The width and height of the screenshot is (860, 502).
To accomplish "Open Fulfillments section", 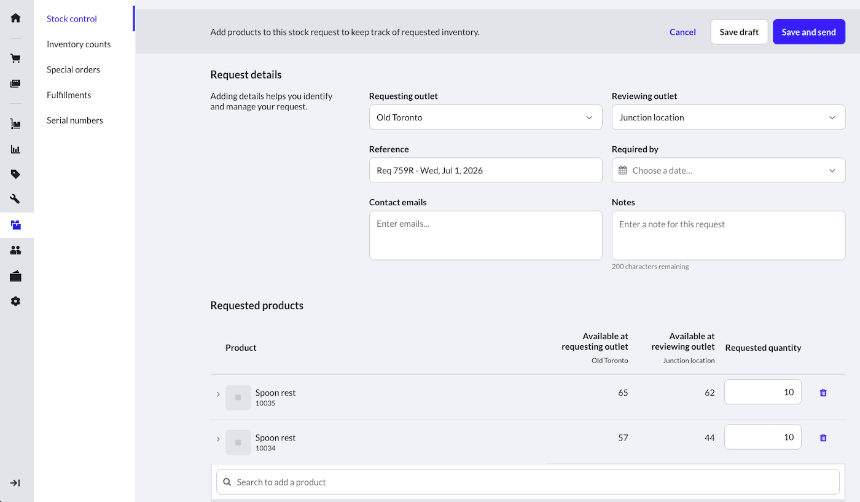I will [x=69, y=95].
